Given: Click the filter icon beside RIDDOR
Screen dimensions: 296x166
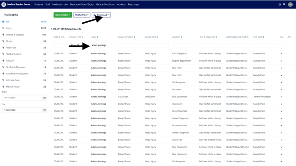Looking at the screenshot, I should coord(3,61).
